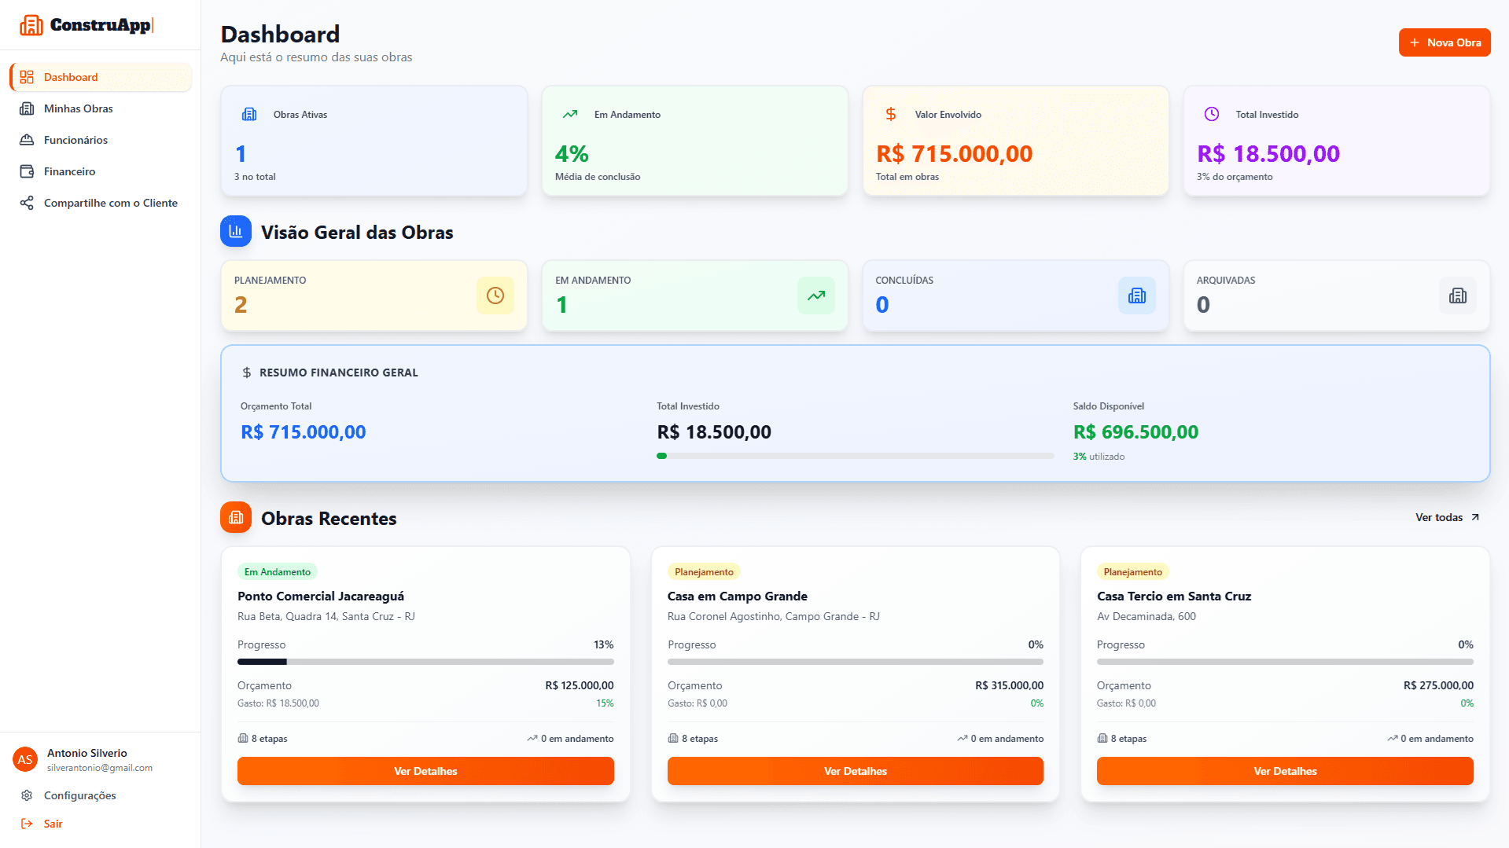Open the Configurações gear icon
Image resolution: width=1509 pixels, height=848 pixels.
pyautogui.click(x=26, y=795)
